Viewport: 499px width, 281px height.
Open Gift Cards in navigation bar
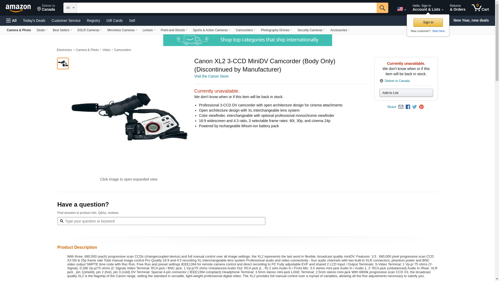click(x=114, y=21)
